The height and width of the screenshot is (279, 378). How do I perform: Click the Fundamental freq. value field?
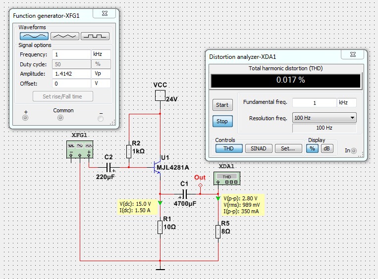tap(314, 103)
